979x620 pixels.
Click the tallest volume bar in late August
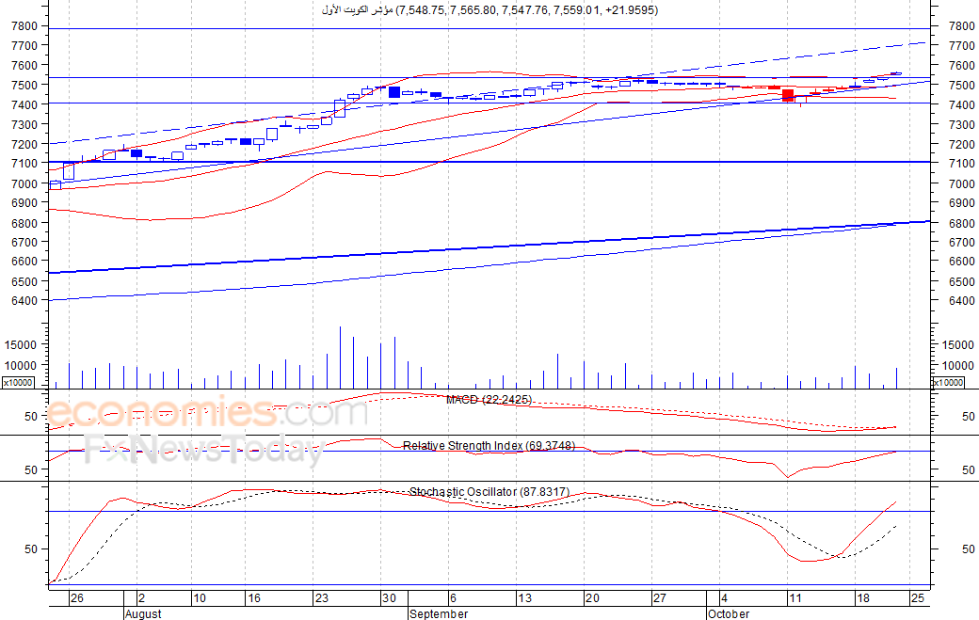[340, 358]
